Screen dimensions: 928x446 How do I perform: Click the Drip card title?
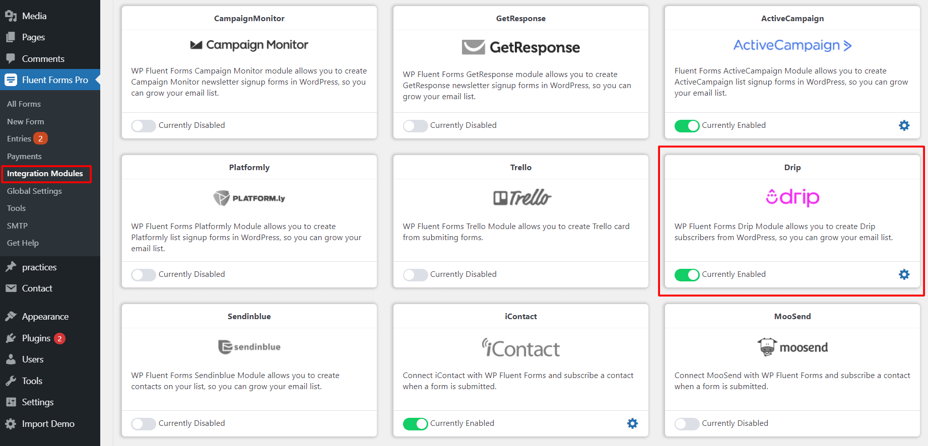(792, 167)
